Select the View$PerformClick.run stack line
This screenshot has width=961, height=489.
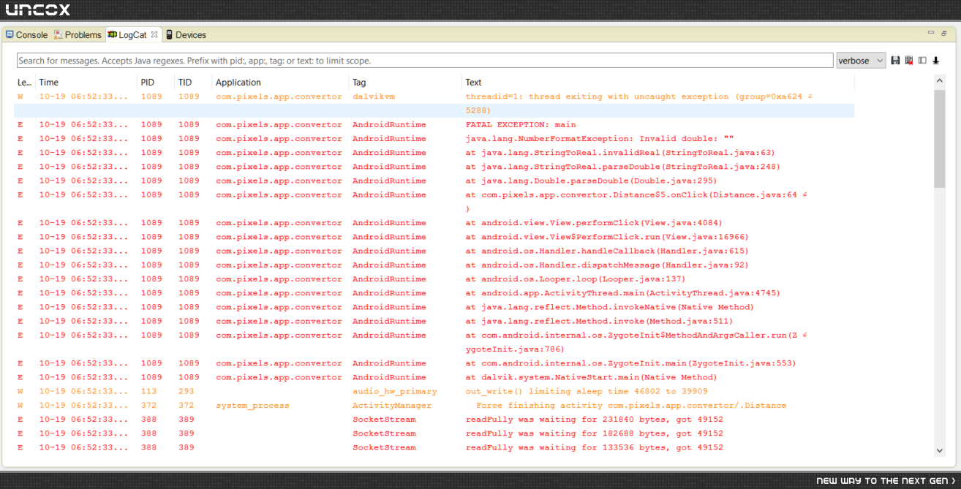[434, 237]
